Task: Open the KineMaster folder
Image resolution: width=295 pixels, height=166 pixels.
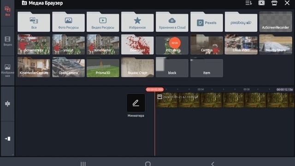Action: click(x=103, y=44)
